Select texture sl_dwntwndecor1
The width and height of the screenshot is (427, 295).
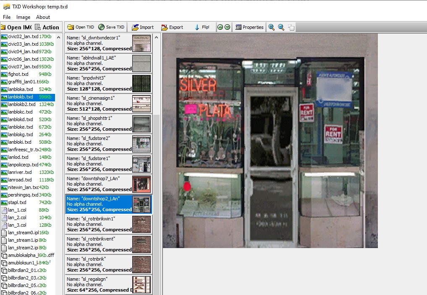click(x=108, y=43)
